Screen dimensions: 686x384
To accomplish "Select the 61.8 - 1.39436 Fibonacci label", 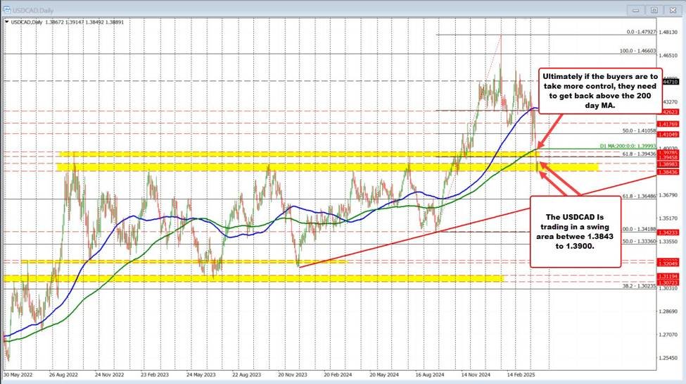I will (x=639, y=153).
